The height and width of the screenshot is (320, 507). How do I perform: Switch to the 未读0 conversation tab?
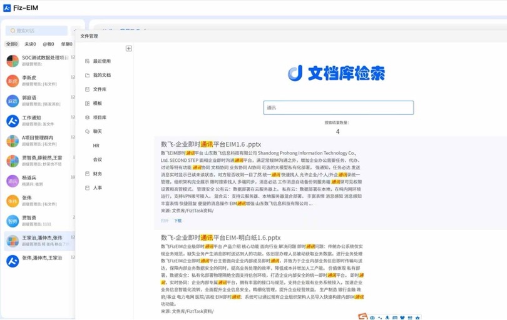(30, 44)
